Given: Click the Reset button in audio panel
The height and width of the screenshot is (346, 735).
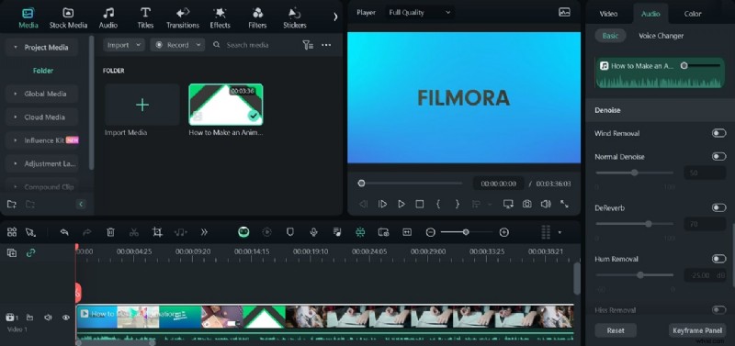Looking at the screenshot, I should pos(616,330).
